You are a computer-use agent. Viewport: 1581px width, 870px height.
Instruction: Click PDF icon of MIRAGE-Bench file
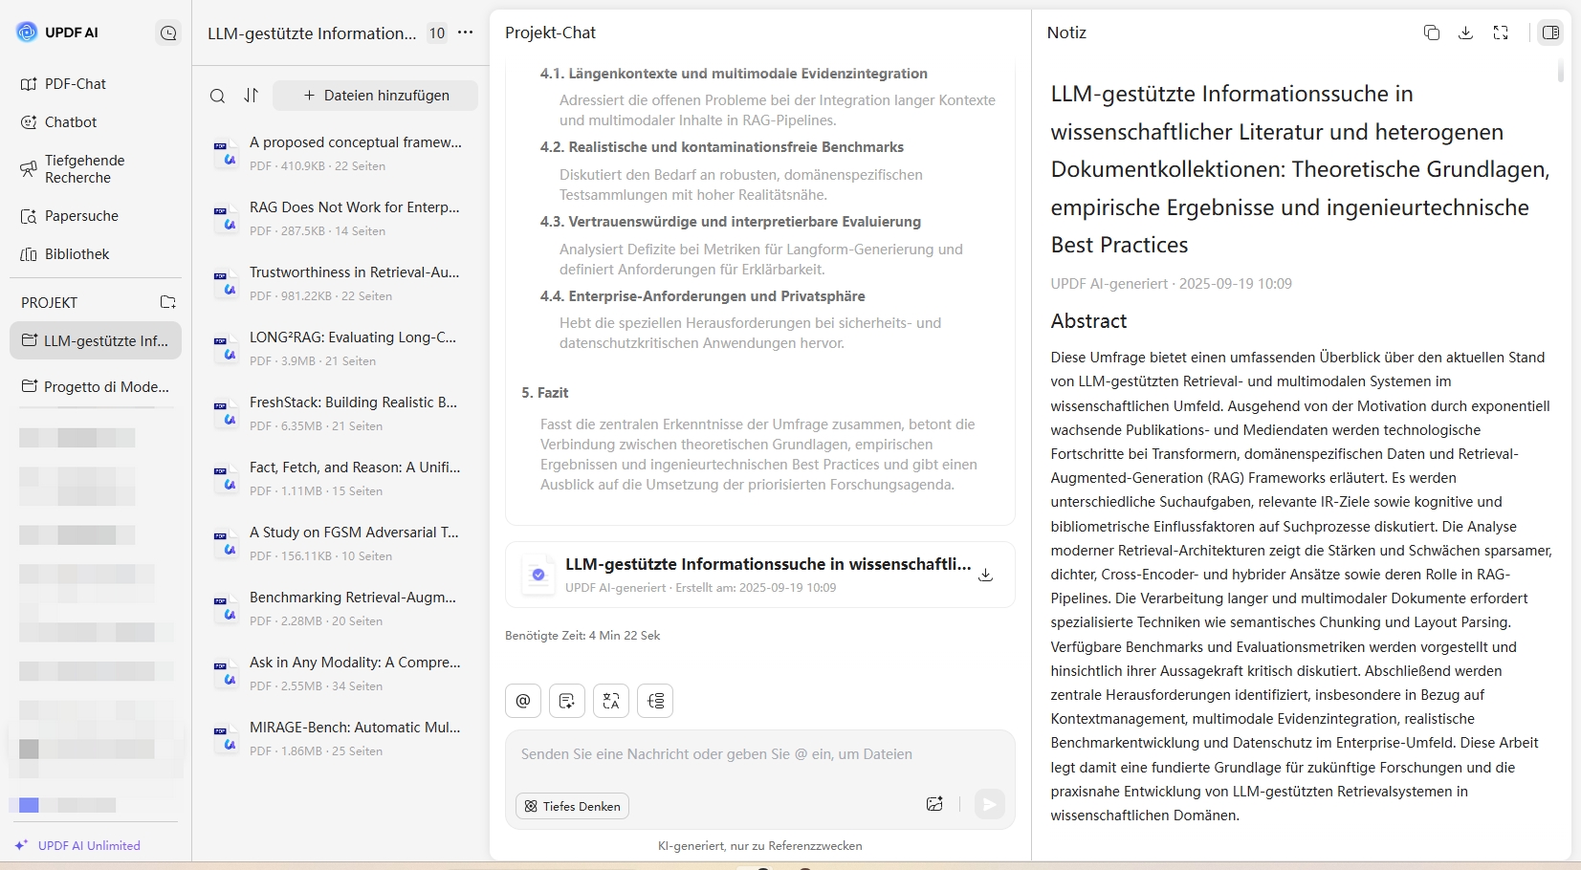tap(226, 738)
